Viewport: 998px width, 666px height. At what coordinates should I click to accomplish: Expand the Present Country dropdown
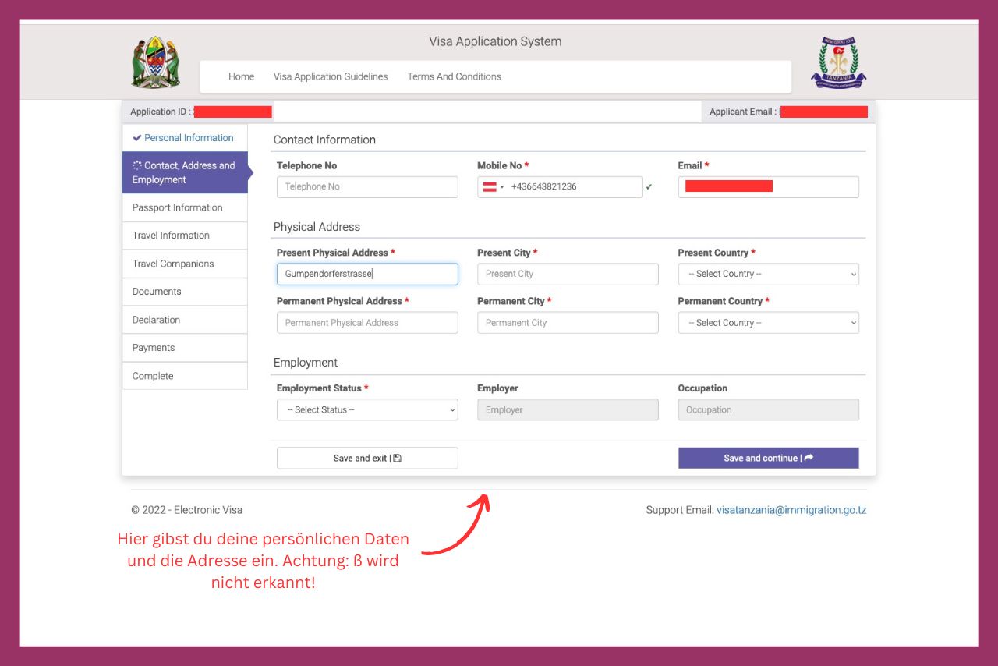(x=769, y=275)
